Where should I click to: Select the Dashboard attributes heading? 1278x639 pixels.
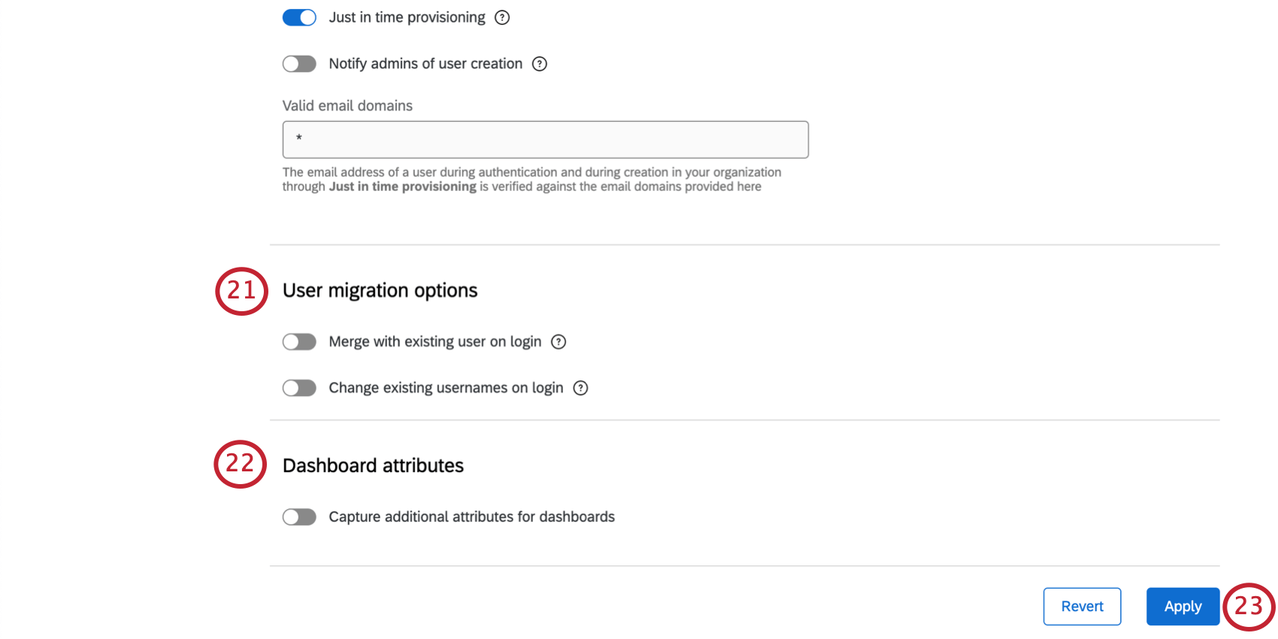coord(372,465)
